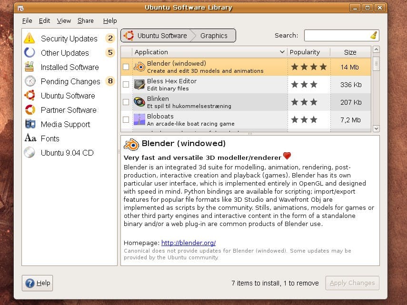Click the Blinken row title text
The height and width of the screenshot is (305, 407).
(x=158, y=98)
